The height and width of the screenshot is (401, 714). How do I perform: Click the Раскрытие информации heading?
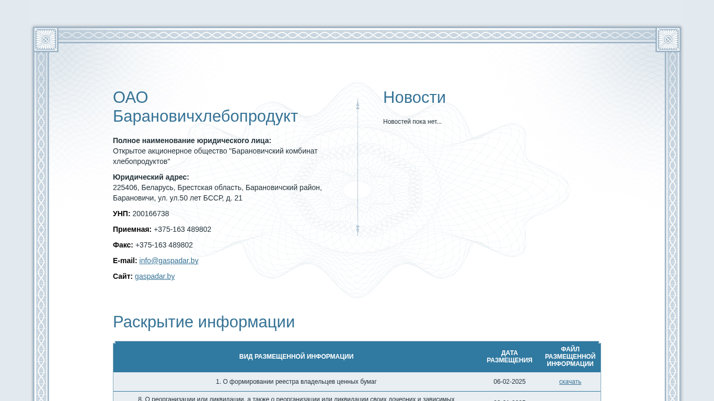tap(203, 322)
